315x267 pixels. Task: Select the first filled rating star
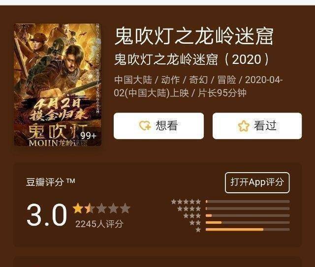(78, 208)
